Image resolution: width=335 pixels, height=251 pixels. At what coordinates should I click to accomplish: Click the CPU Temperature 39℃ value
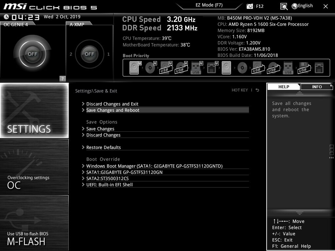167,39
